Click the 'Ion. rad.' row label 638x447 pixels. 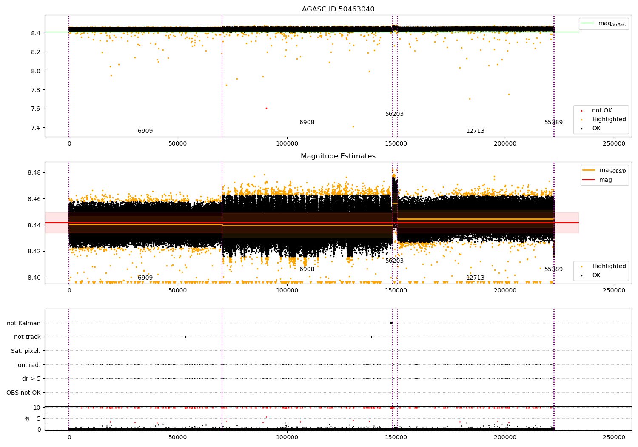pos(28,365)
